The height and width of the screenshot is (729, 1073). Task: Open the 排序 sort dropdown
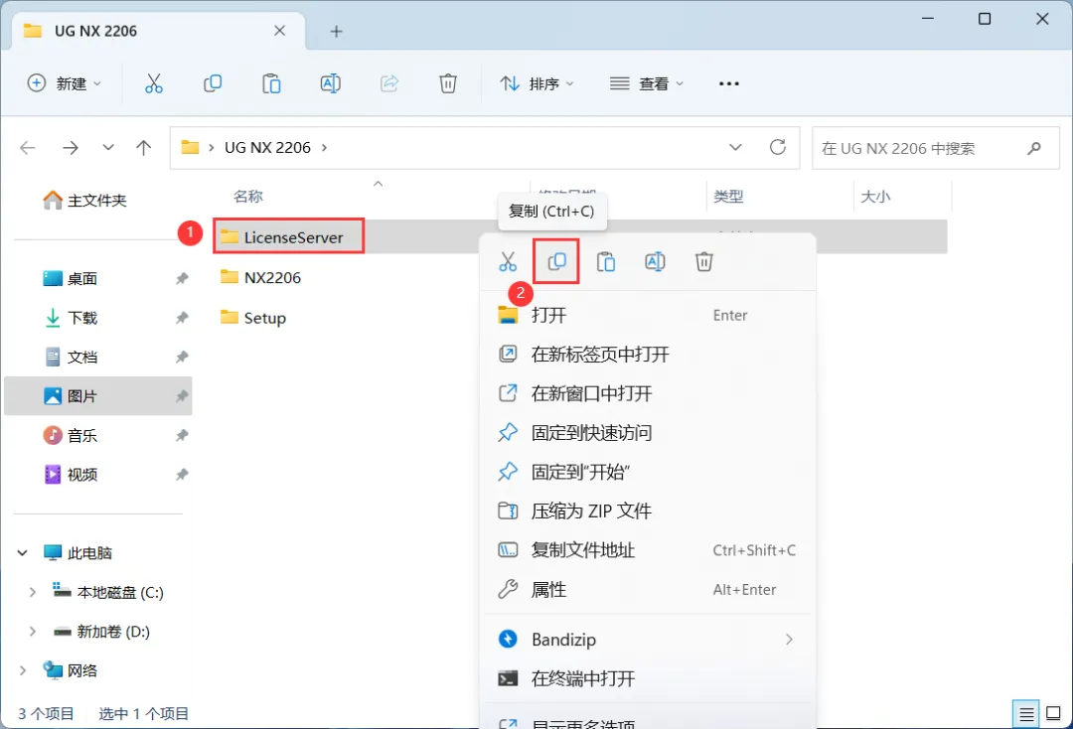pyautogui.click(x=537, y=83)
